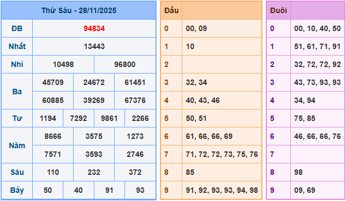Click Đuôi row 5 values 75, 85

point(305,118)
